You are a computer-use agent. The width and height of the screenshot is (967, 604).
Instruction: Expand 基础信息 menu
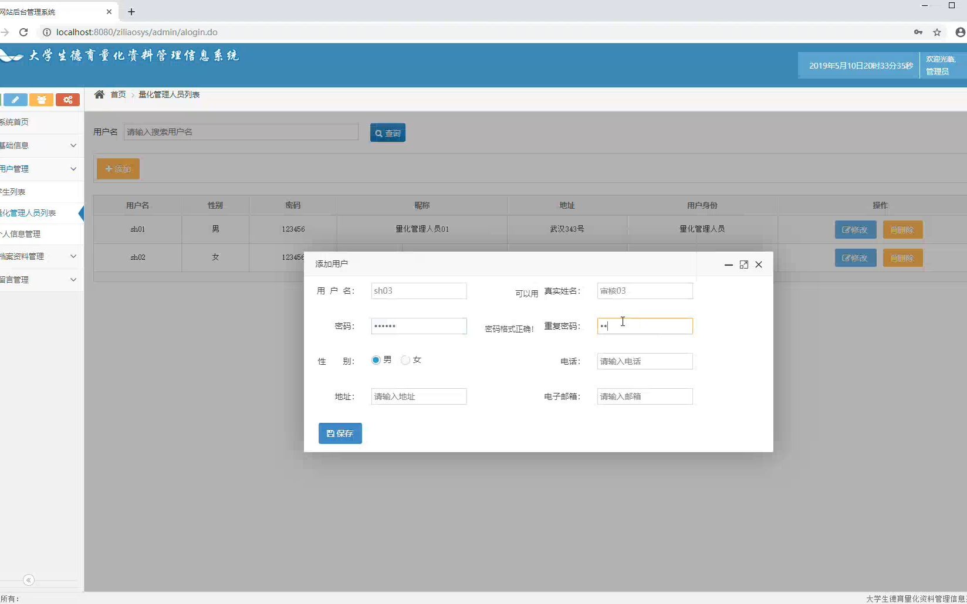39,145
